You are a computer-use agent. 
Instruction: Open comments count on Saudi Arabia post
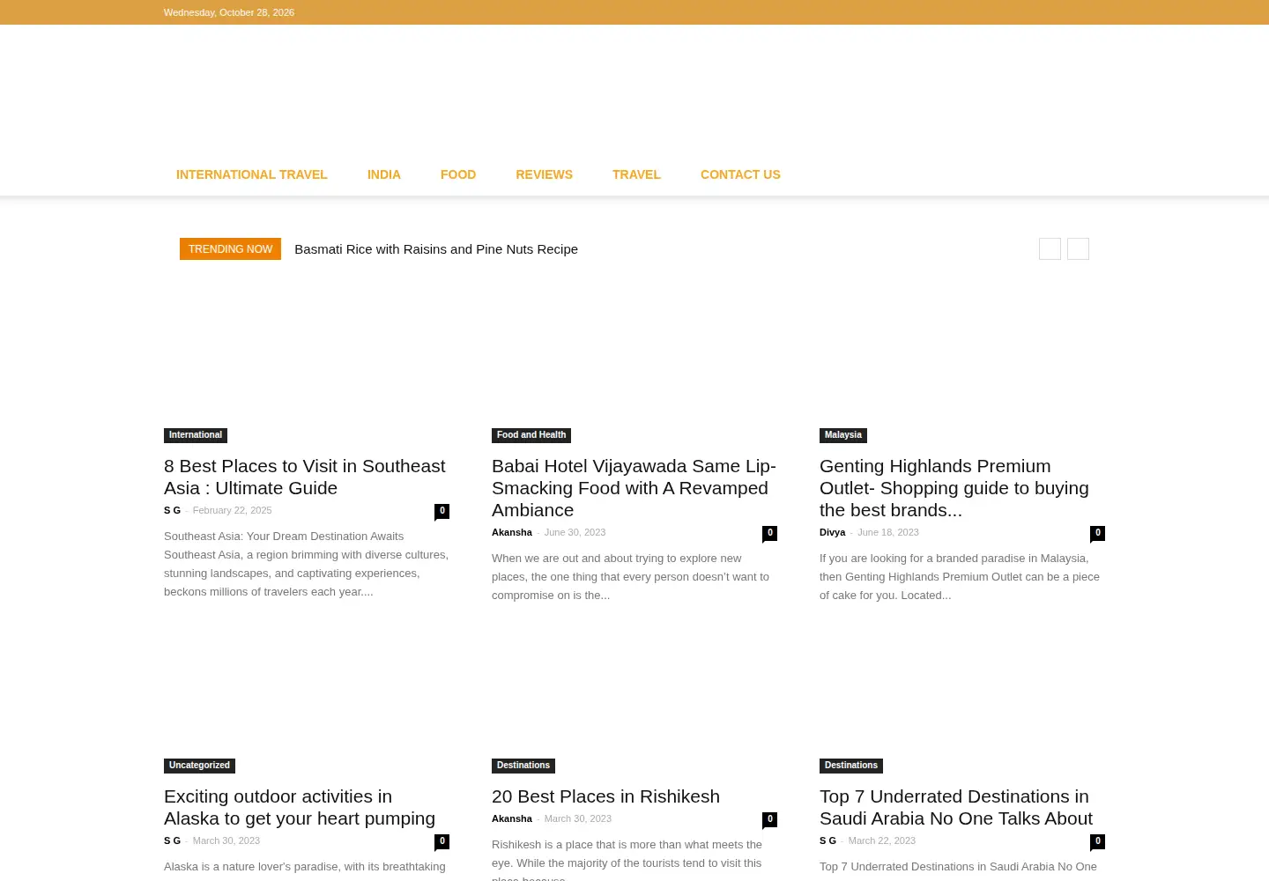1097,841
